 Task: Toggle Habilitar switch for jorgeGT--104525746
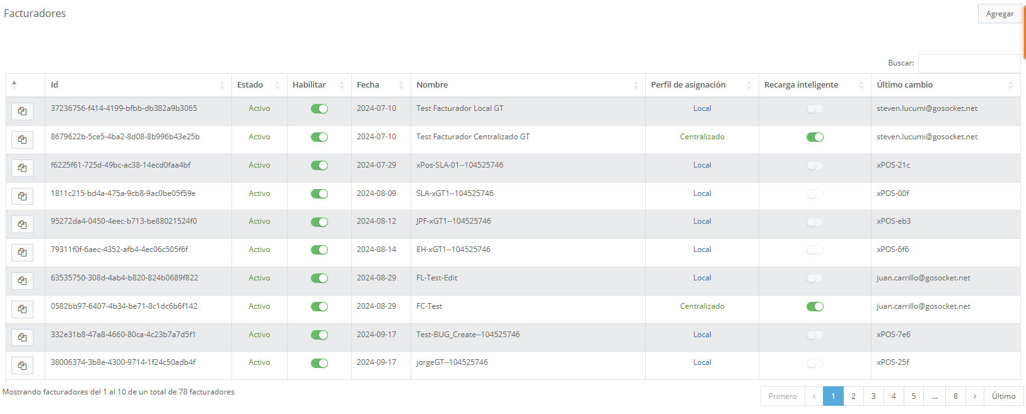319,364
